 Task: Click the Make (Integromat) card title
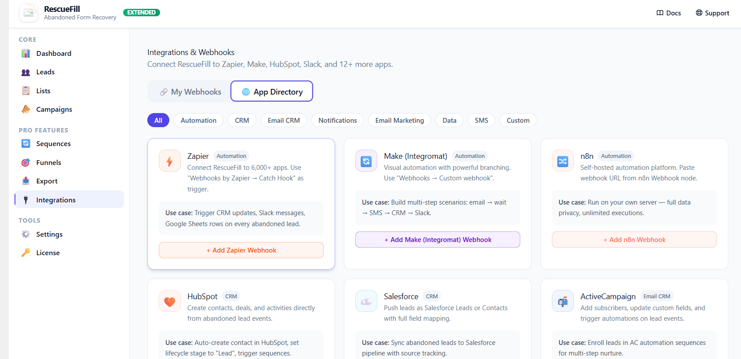tap(416, 156)
